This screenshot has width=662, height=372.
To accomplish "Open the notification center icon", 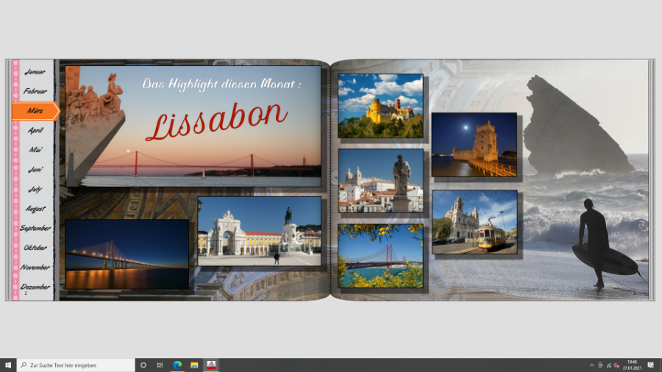I will click(650, 365).
